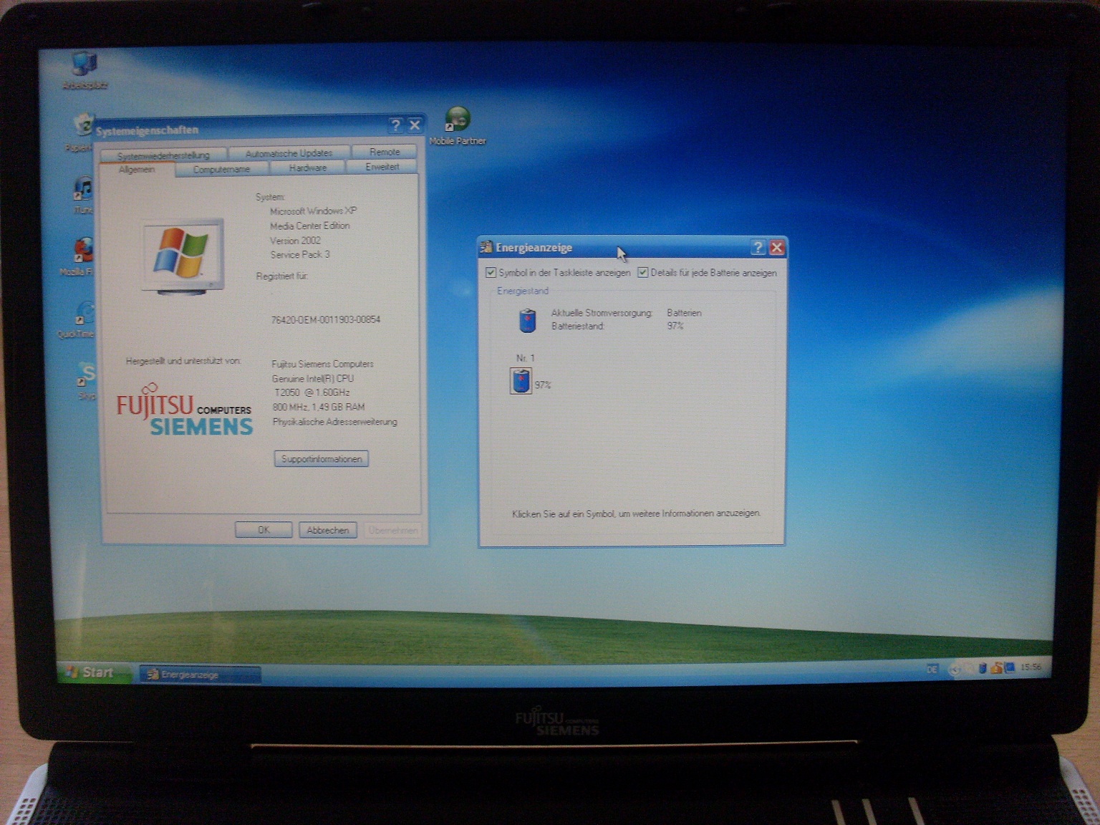Switch to the Hardware tab
The image size is (1100, 825).
point(308,168)
